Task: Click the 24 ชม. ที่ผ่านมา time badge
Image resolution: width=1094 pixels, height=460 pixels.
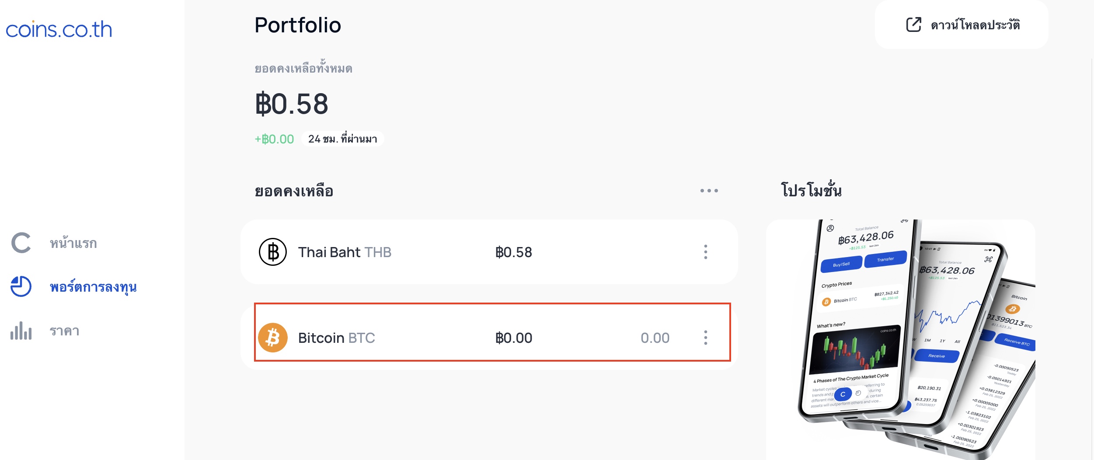Action: pyautogui.click(x=342, y=139)
